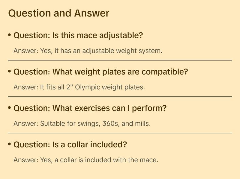Click the bullet beside the exercises question

[10, 108]
